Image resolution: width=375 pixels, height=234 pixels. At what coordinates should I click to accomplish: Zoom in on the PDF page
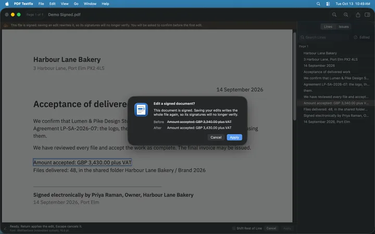(x=346, y=15)
